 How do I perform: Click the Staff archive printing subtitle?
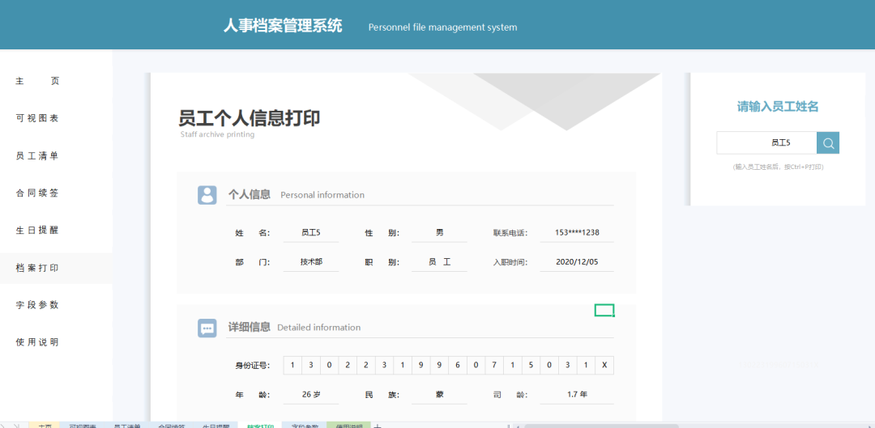217,134
